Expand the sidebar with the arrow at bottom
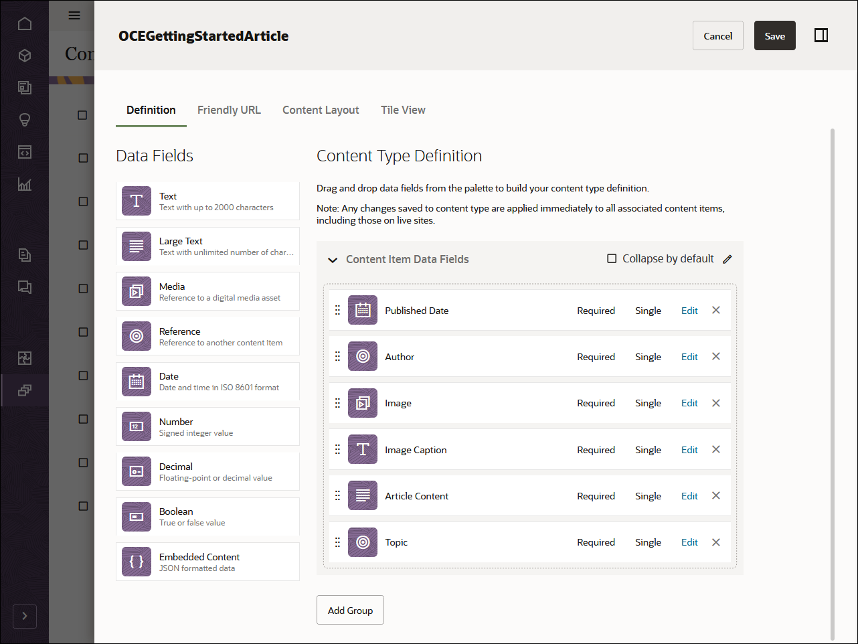The image size is (858, 644). point(25,616)
